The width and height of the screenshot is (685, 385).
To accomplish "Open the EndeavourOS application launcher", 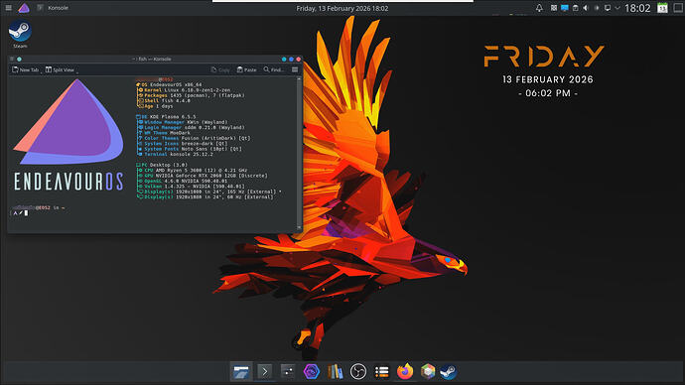I will pyautogui.click(x=24, y=8).
